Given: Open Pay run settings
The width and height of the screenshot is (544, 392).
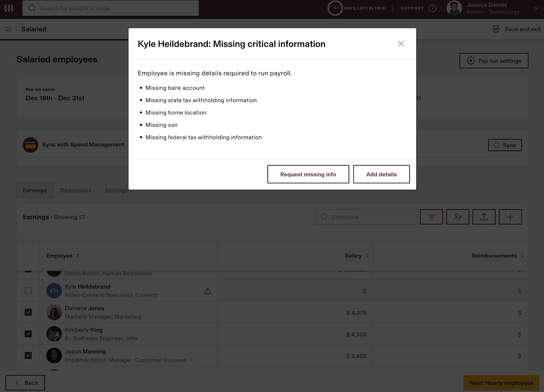Looking at the screenshot, I should 493,61.
